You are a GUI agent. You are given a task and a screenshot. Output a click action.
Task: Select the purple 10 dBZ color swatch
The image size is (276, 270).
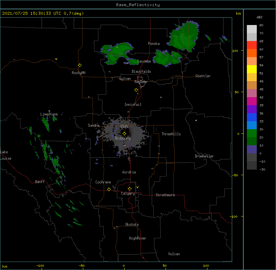click(252, 149)
